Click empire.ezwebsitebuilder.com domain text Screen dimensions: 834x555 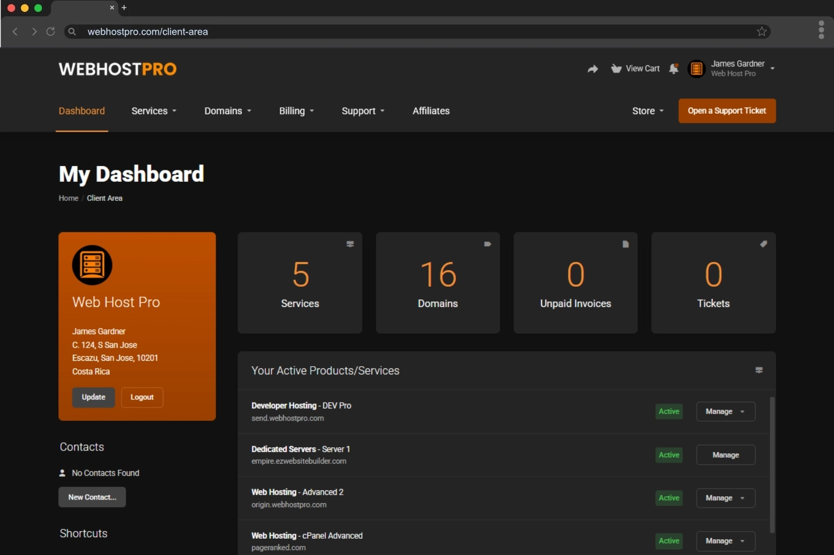[x=299, y=461]
